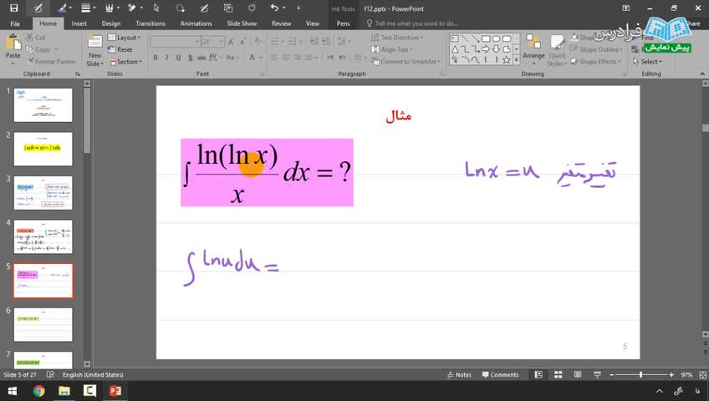709x401 pixels.
Task: Click the Decrease Font Size icon
Action: pos(242,42)
